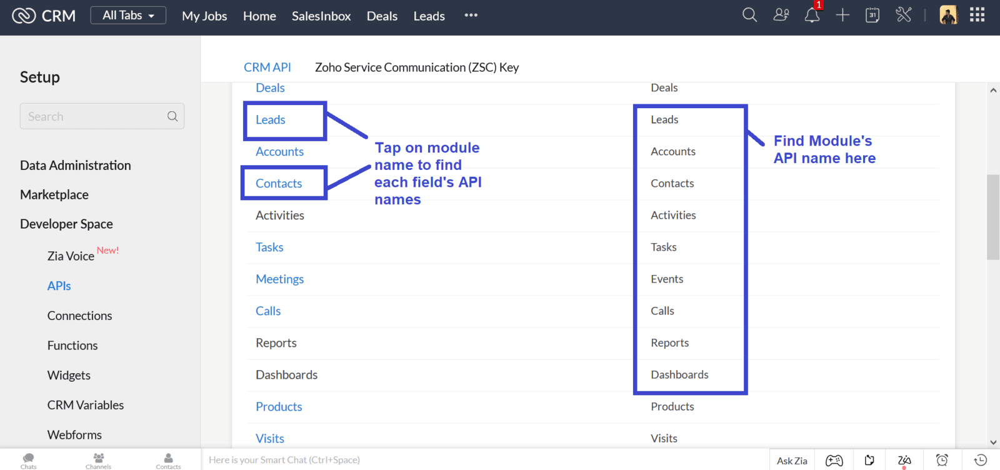Open SalesInbox tab

pos(321,16)
